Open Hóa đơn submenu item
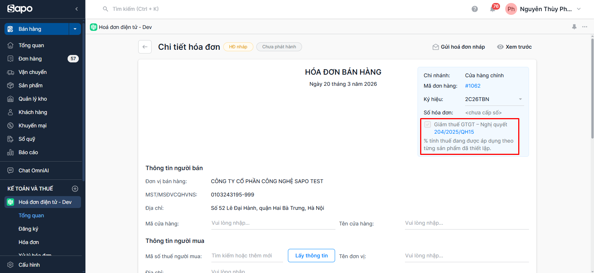The image size is (594, 273). [x=29, y=242]
